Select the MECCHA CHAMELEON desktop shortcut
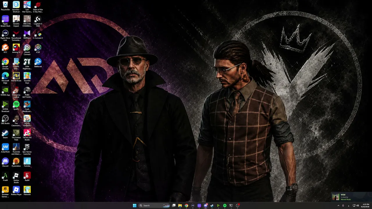The width and height of the screenshot is (372, 209). (x=27, y=21)
